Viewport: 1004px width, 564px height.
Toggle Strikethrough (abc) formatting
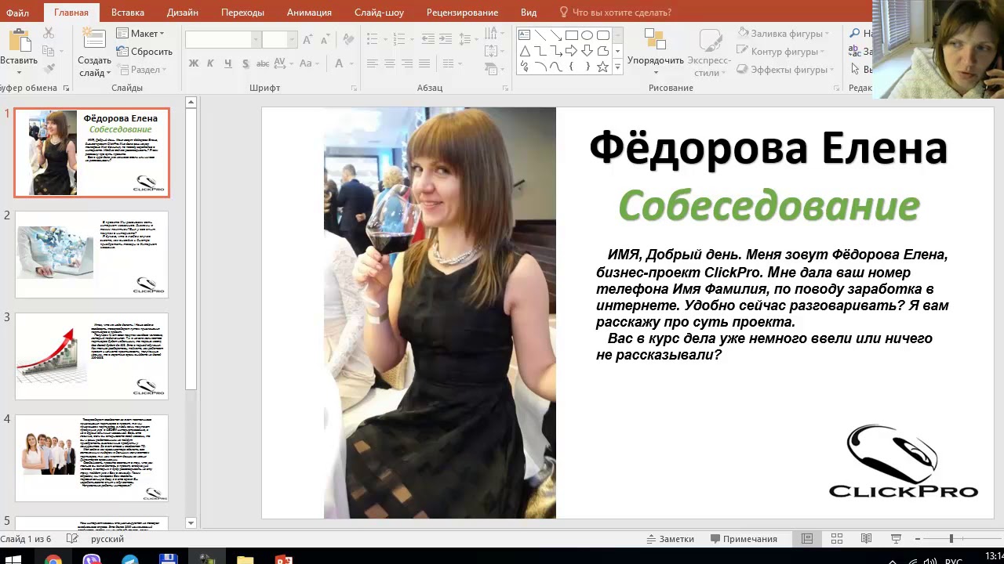tap(263, 63)
